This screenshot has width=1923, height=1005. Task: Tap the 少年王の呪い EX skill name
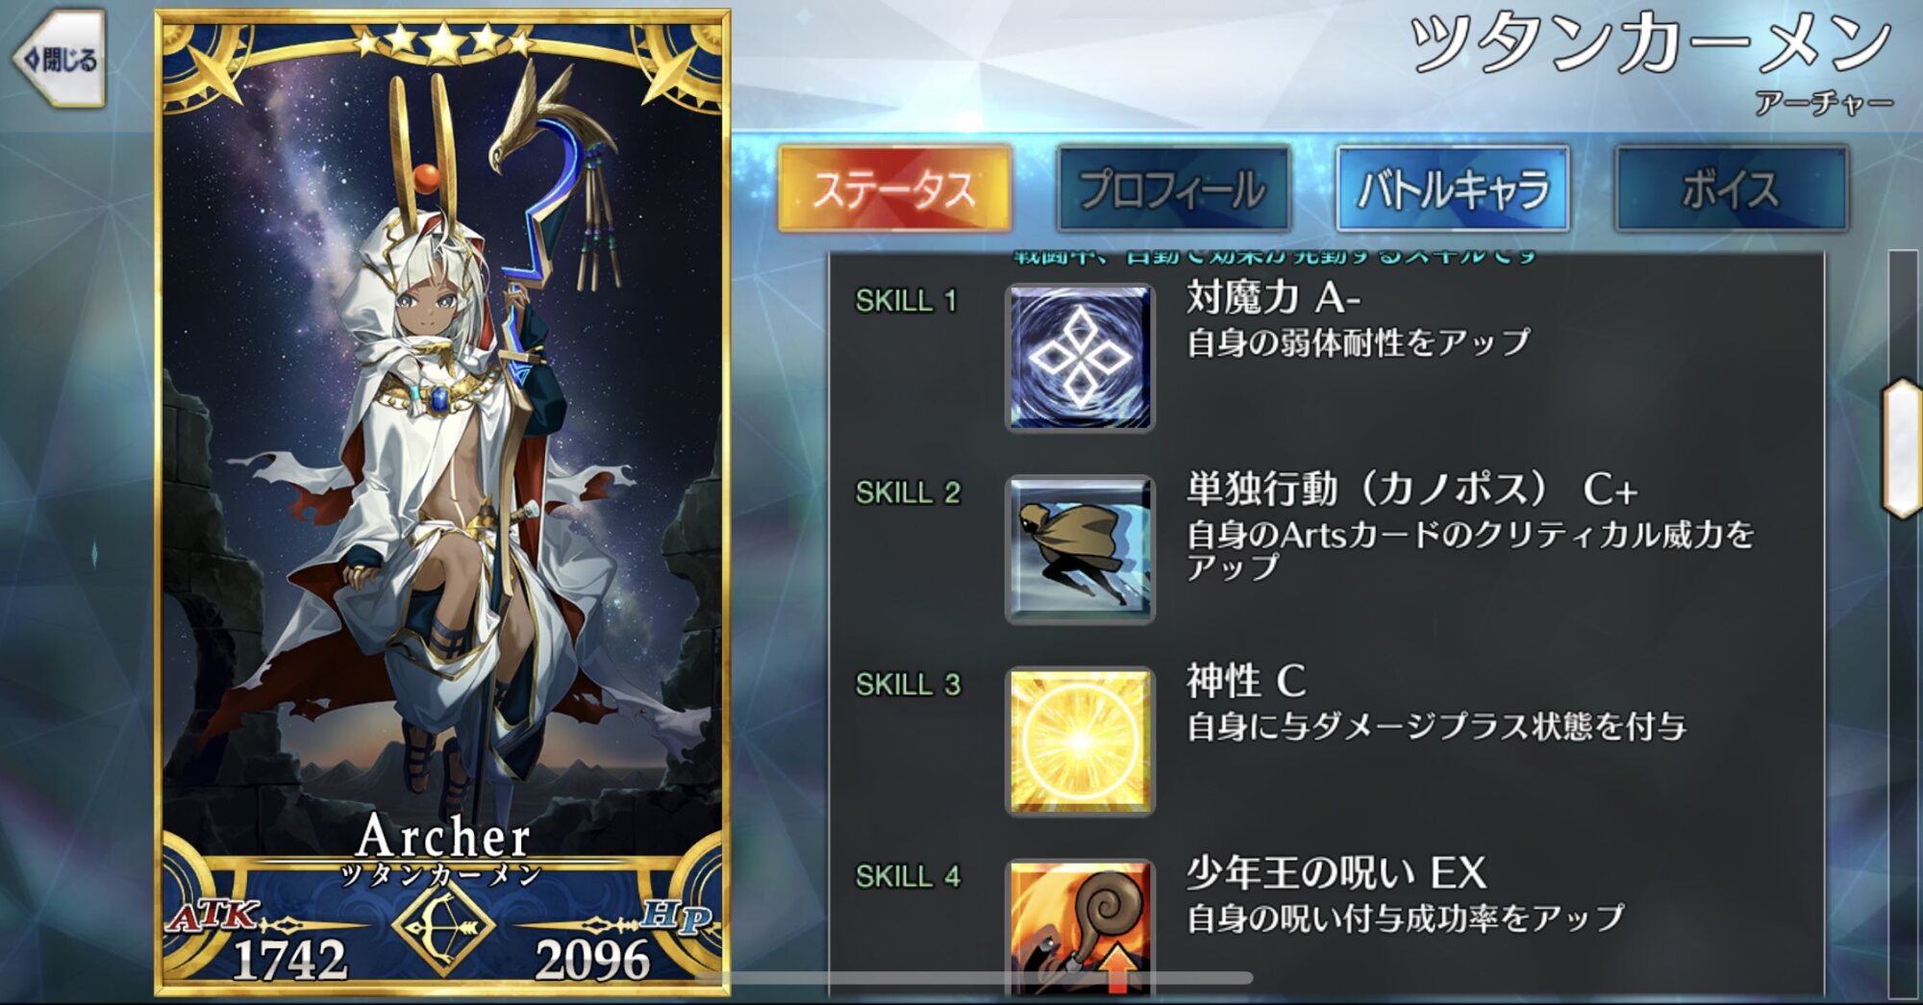click(1336, 873)
